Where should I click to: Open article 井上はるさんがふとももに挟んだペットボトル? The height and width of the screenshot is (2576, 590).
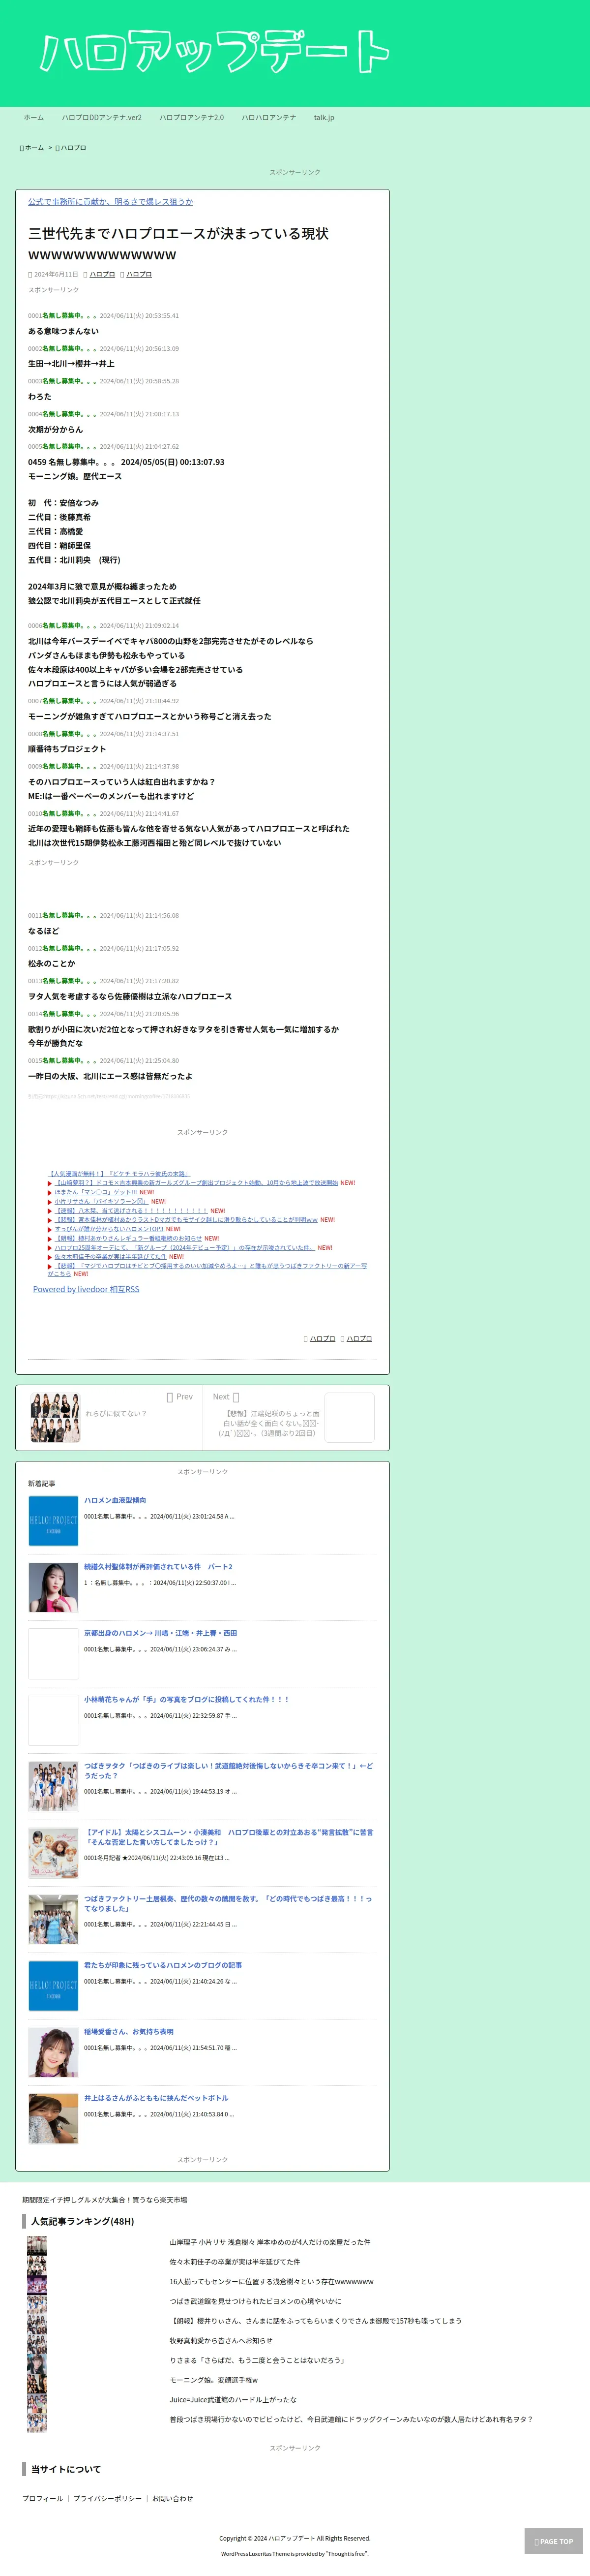(x=156, y=2098)
